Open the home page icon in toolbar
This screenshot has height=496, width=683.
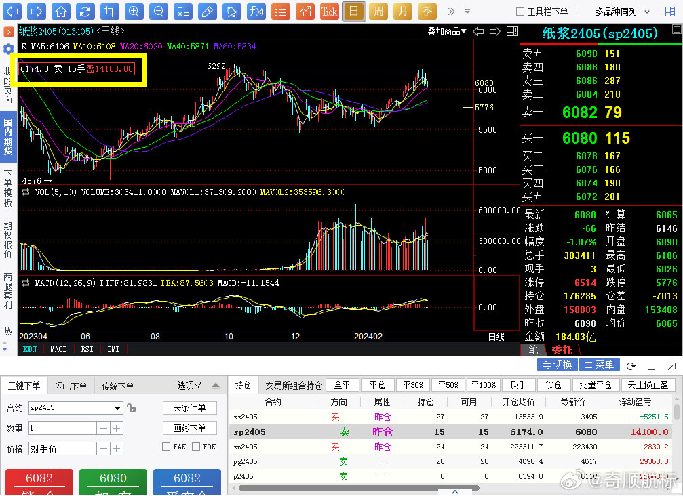click(61, 12)
